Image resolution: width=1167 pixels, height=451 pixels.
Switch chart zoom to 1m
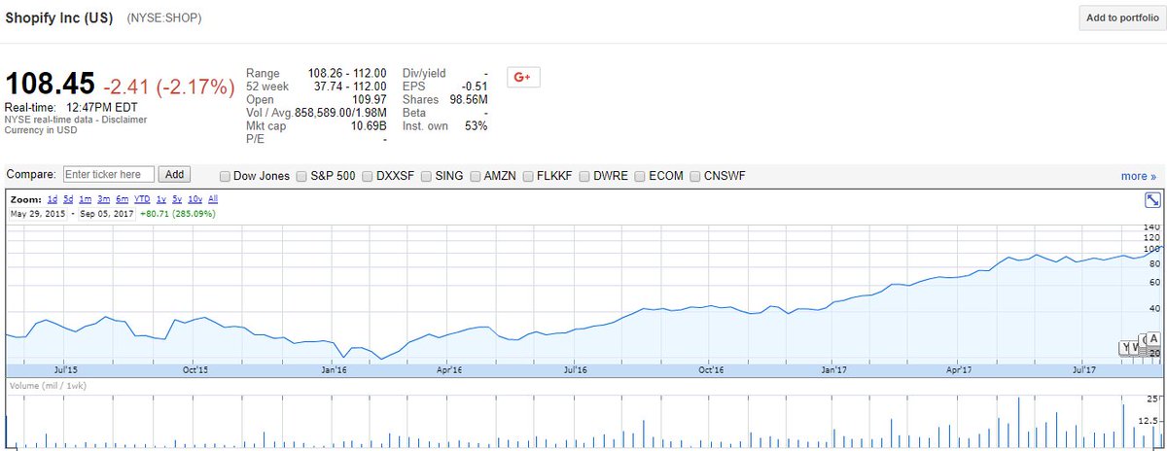tap(87, 199)
